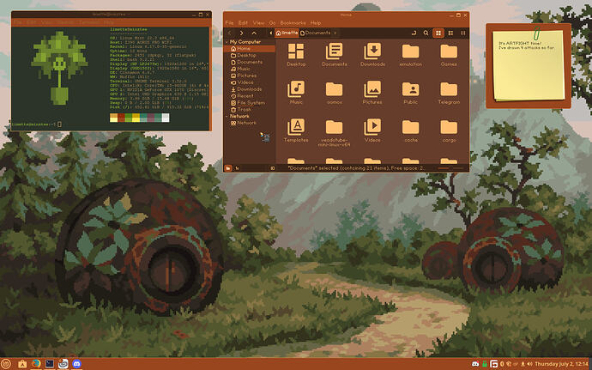The width and height of the screenshot is (592, 370).
Task: Click the limette path bar button
Action: pos(287,33)
